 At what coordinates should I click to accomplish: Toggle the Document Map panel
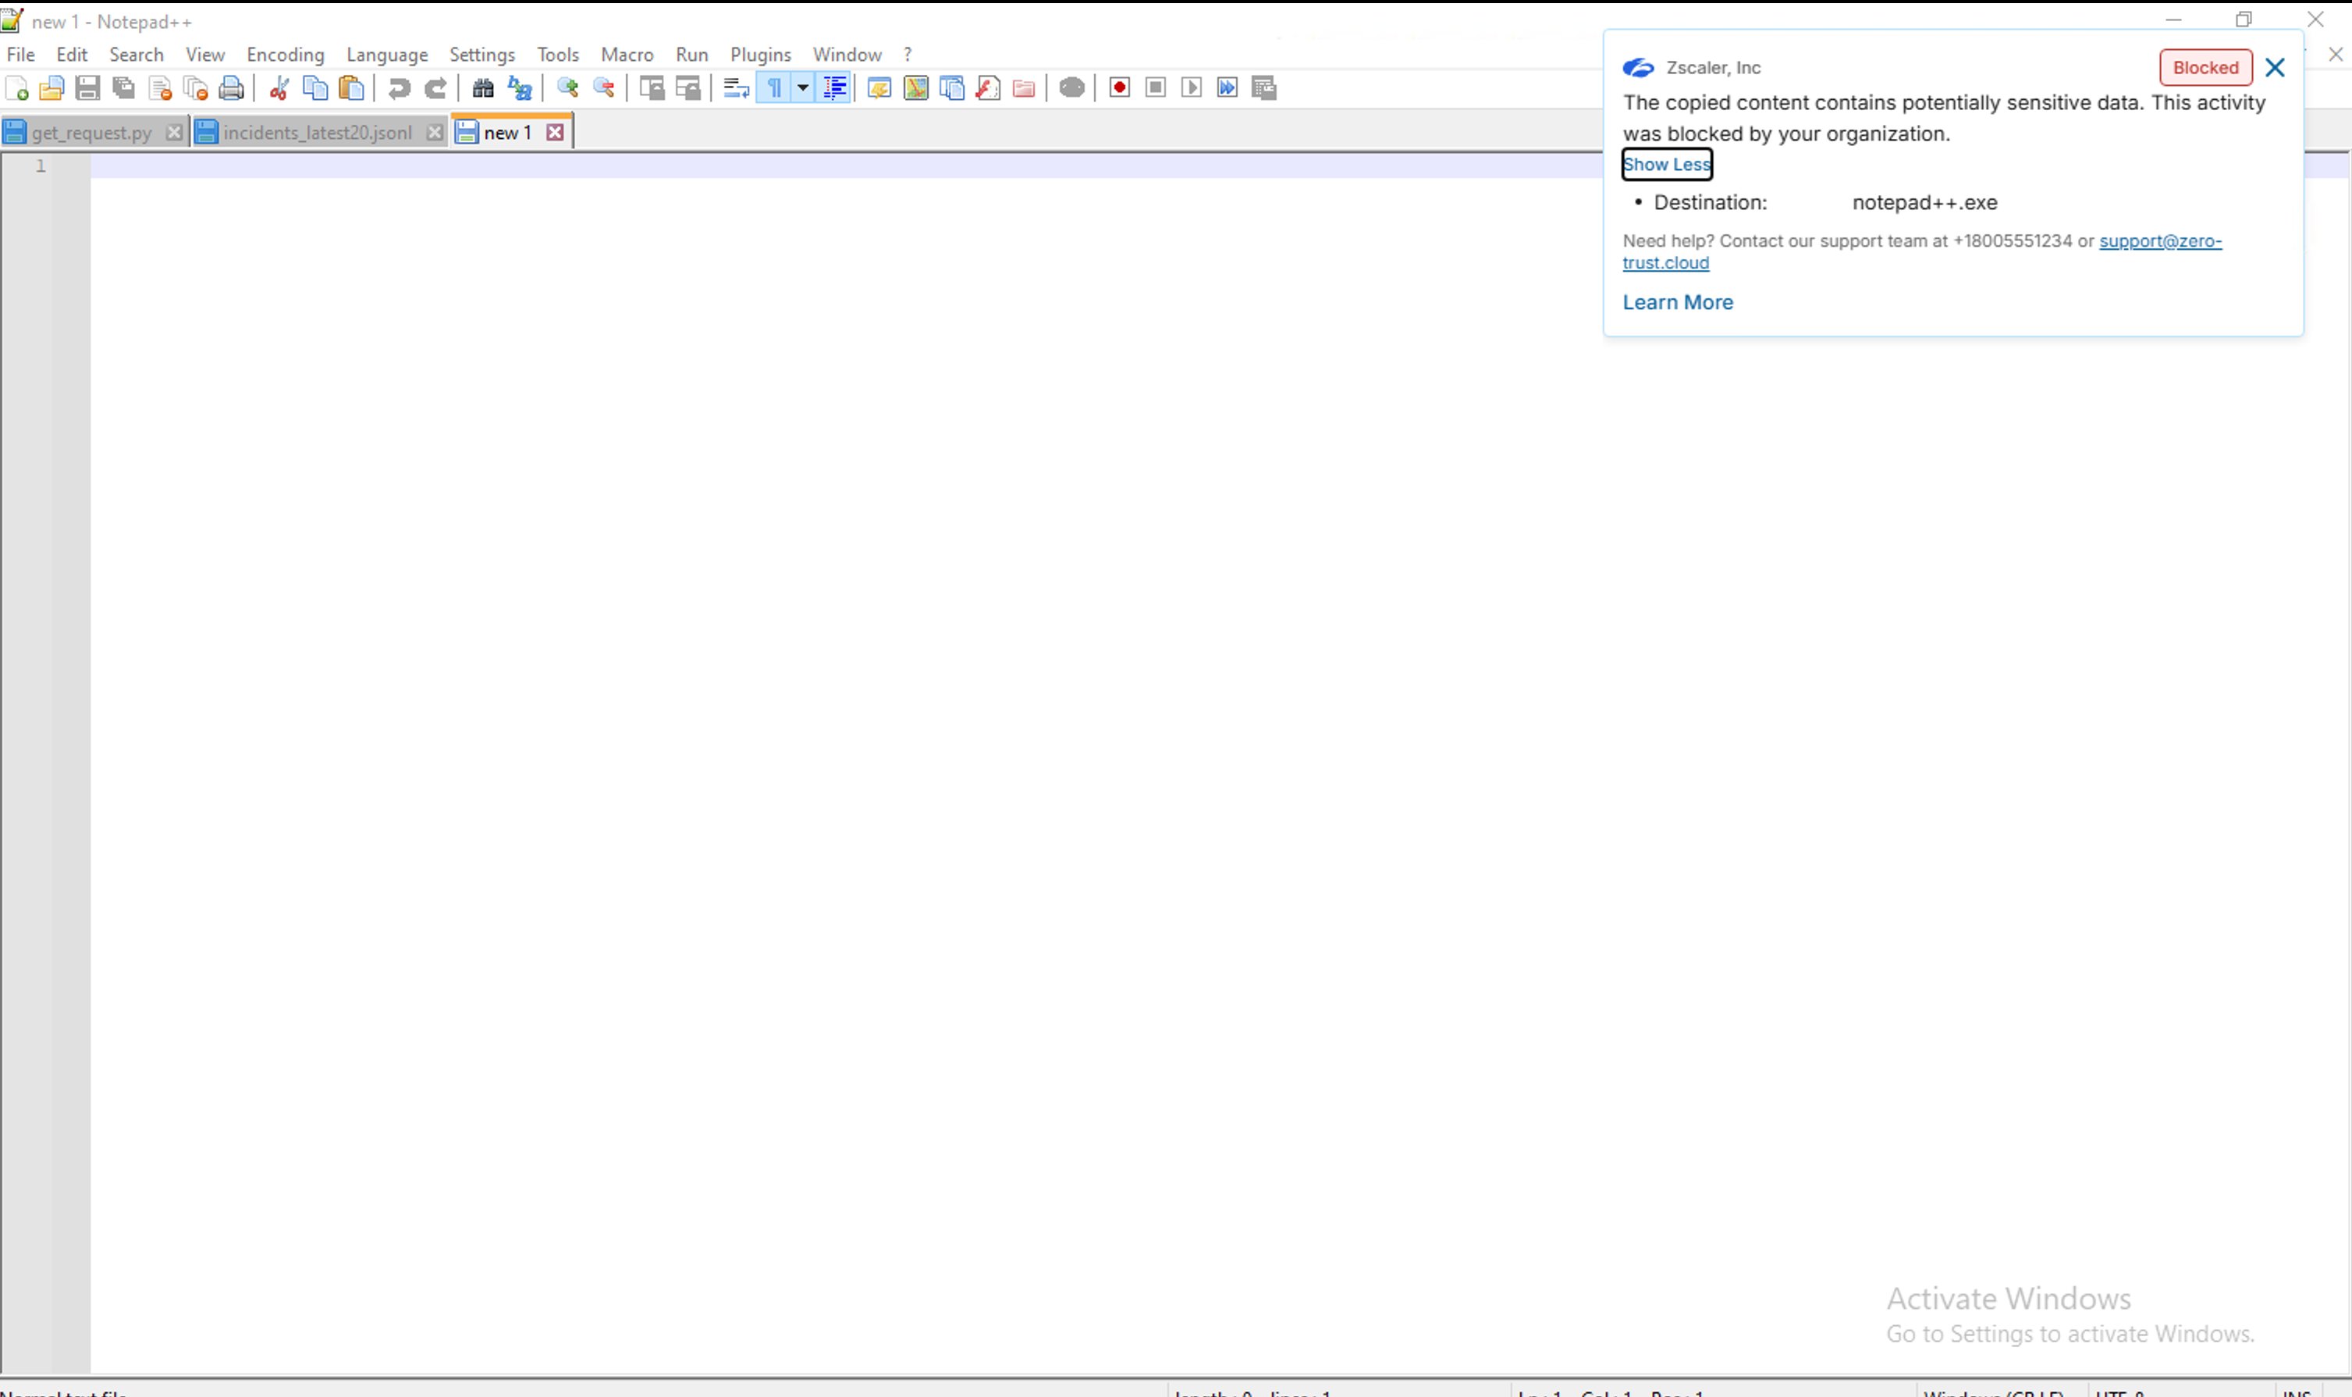(x=916, y=88)
